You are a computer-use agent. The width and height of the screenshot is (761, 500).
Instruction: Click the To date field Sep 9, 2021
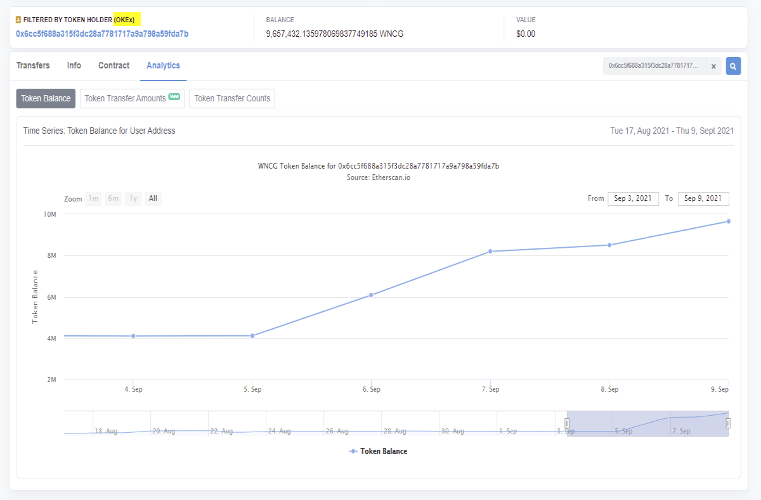(703, 198)
